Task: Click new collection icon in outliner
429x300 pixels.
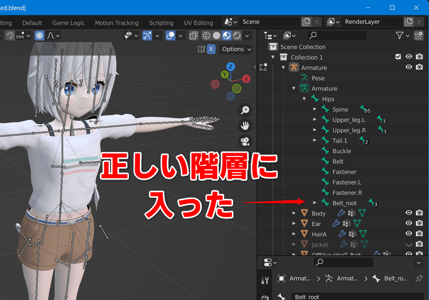Action: point(419,35)
